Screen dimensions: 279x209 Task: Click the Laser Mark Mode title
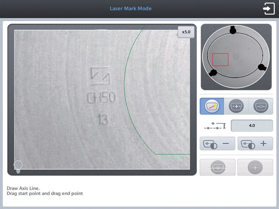pos(131,8)
